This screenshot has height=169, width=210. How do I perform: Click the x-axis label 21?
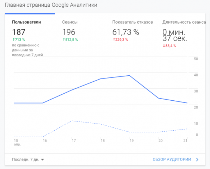(185, 141)
